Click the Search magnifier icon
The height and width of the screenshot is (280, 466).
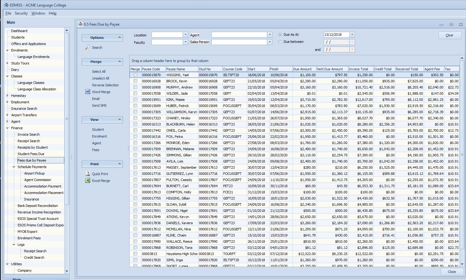coord(88,47)
